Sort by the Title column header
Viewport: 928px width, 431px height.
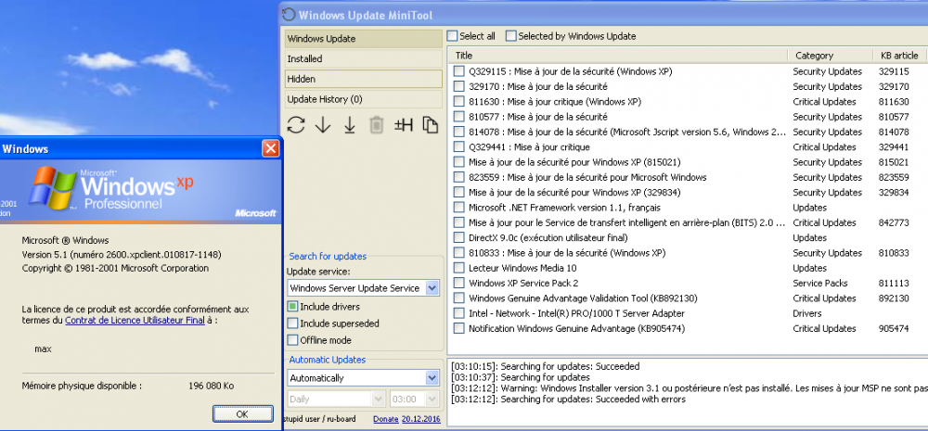tap(617, 56)
